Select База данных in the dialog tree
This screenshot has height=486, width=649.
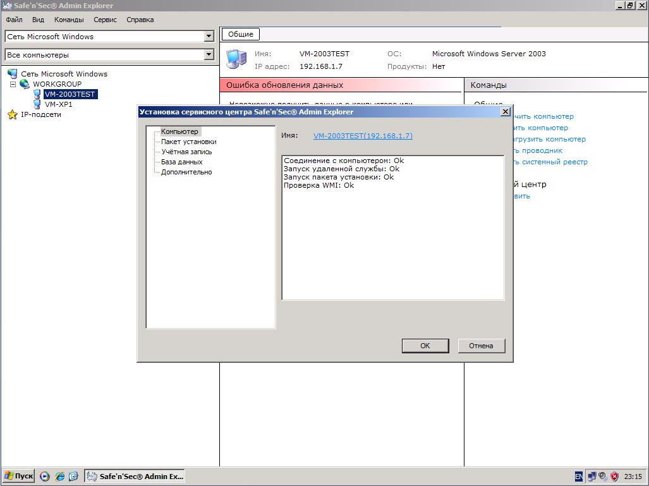[182, 162]
